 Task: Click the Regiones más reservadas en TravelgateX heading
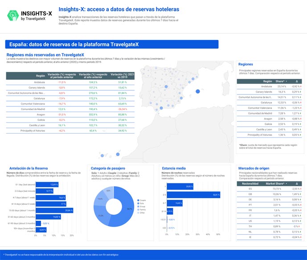coord(45,55)
